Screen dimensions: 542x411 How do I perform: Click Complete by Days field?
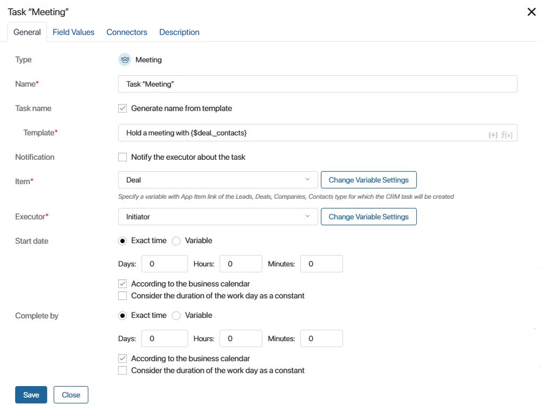[x=165, y=338]
